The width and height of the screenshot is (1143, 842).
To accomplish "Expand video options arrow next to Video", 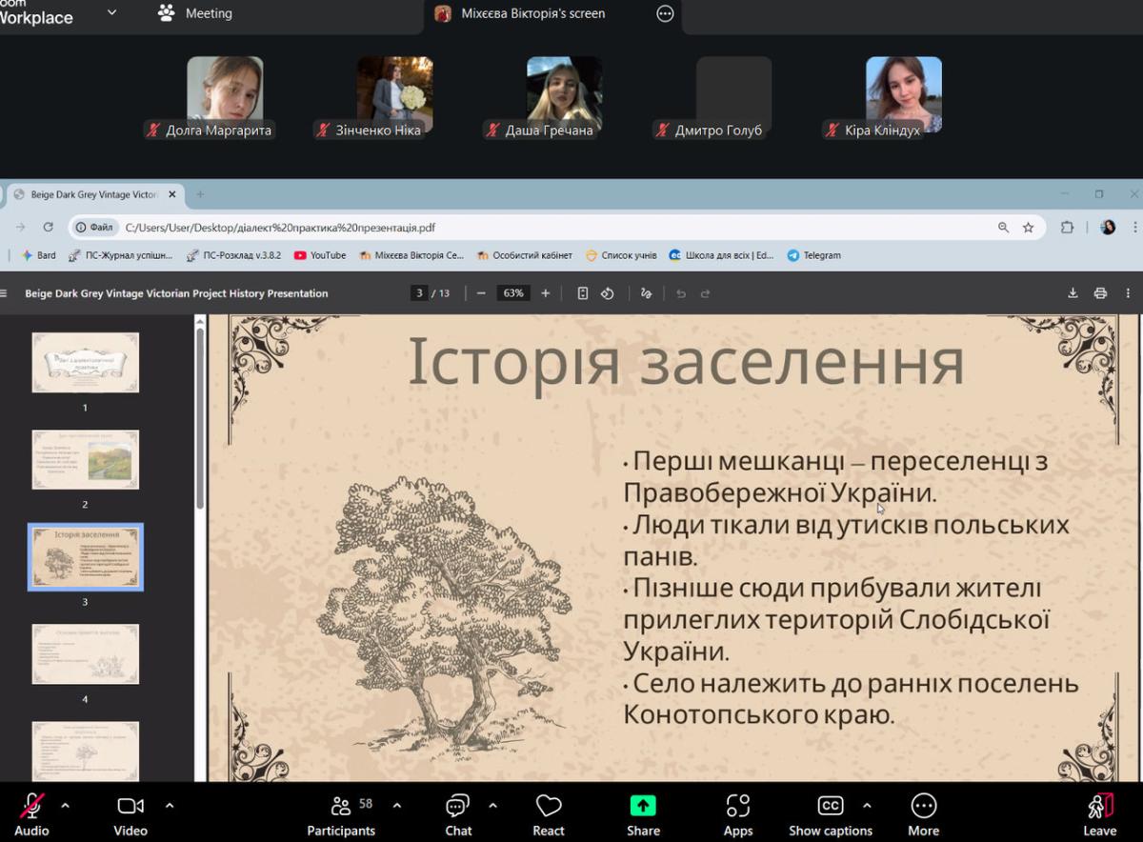I will pos(170,805).
